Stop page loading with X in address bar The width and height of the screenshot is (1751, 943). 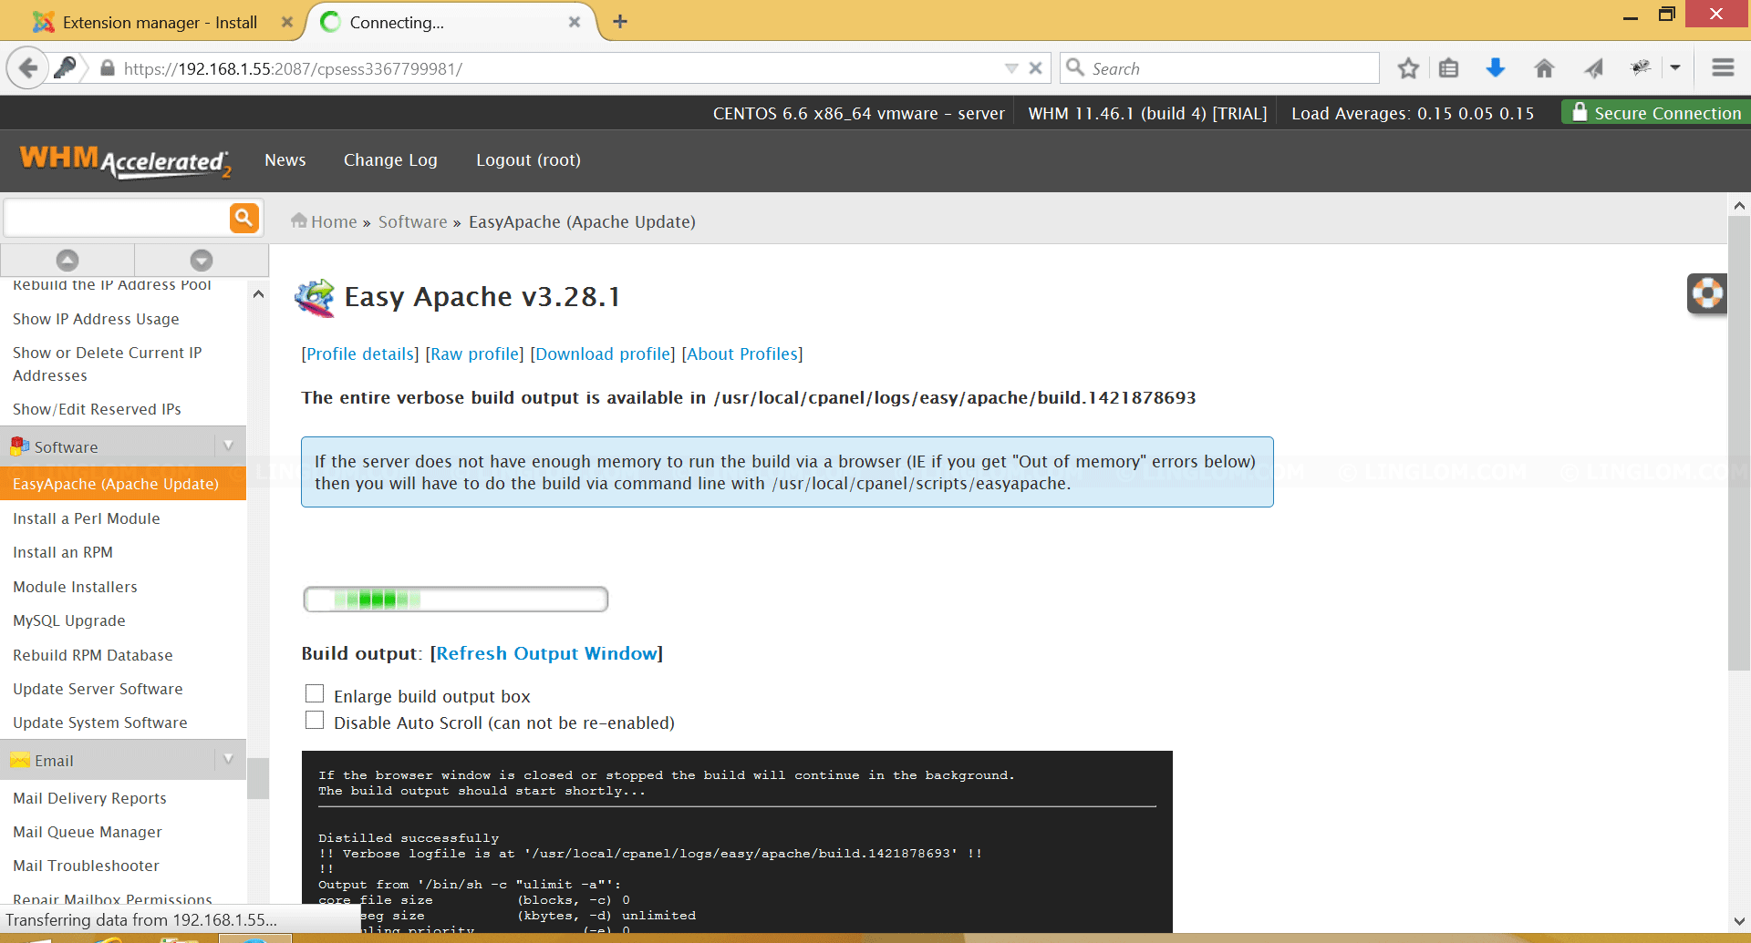coord(1035,68)
